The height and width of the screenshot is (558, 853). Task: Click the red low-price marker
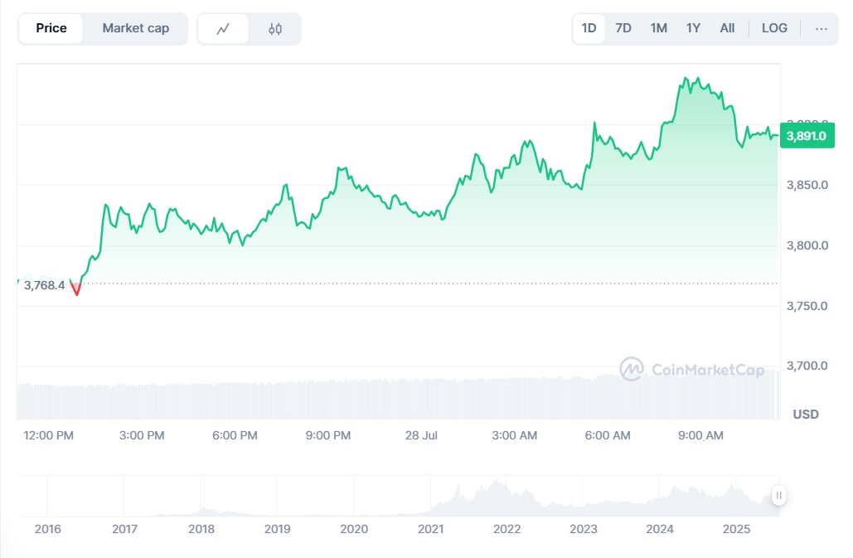[x=76, y=289]
